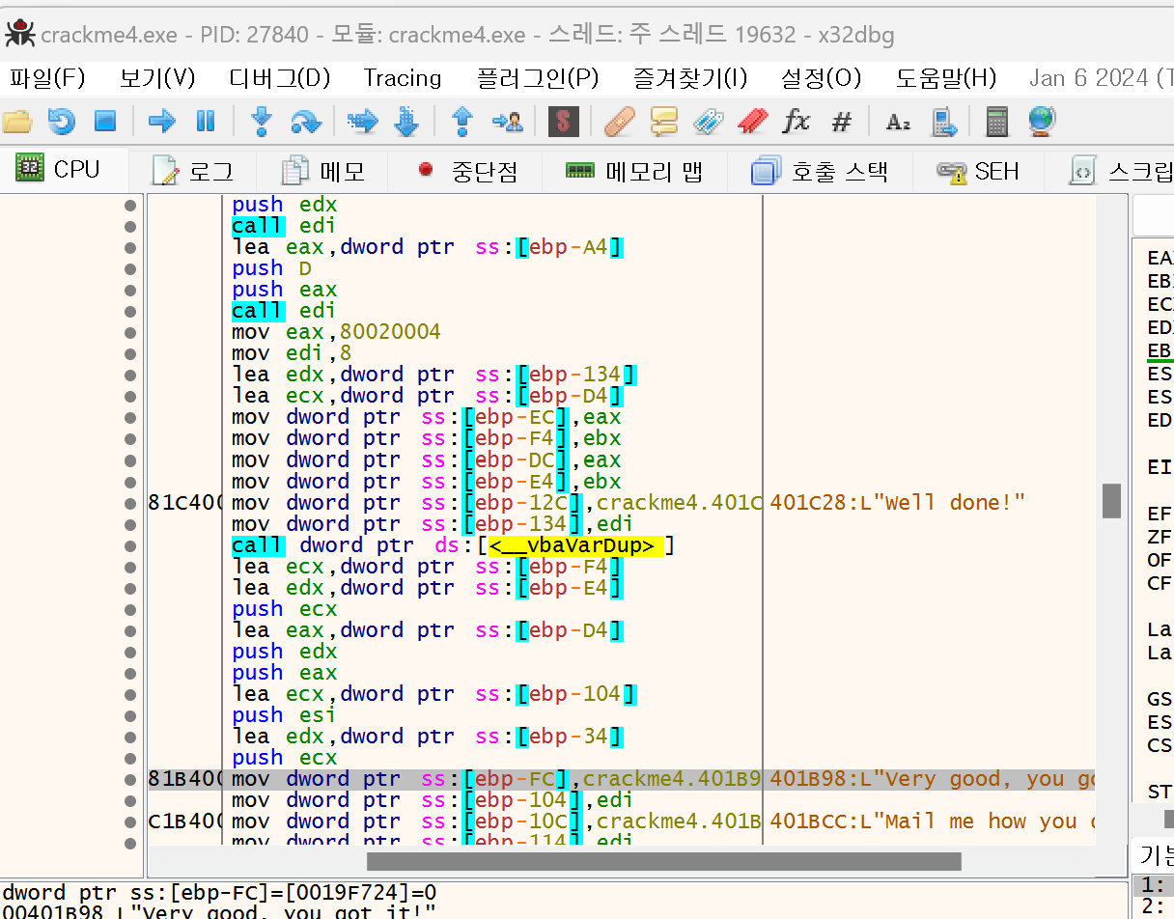The image size is (1174, 919).
Task: Run to user code icon
Action: pyautogui.click(x=507, y=122)
